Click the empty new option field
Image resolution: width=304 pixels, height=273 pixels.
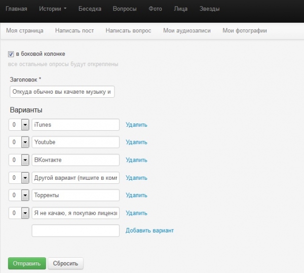75,230
